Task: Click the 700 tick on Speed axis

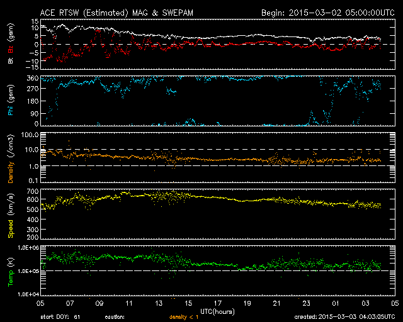Action: (30, 191)
